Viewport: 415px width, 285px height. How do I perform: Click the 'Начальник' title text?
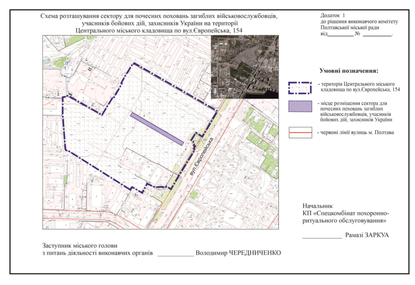click(317, 206)
